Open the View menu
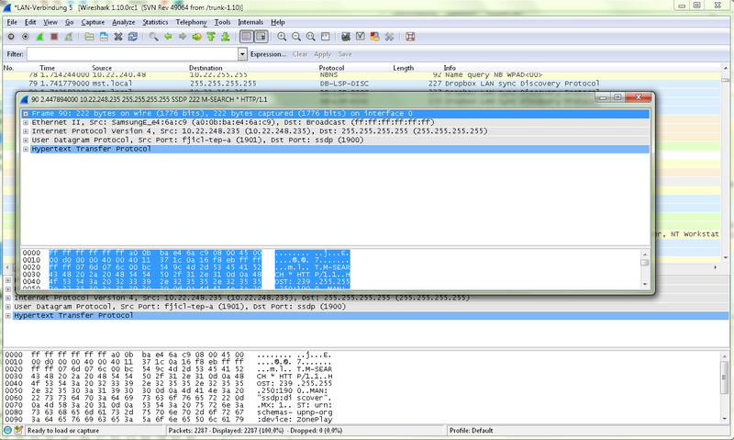 click(50, 22)
